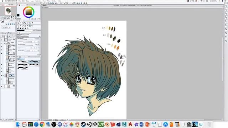Click the black main color swatch
This screenshot has width=228, height=128.
(18, 15)
